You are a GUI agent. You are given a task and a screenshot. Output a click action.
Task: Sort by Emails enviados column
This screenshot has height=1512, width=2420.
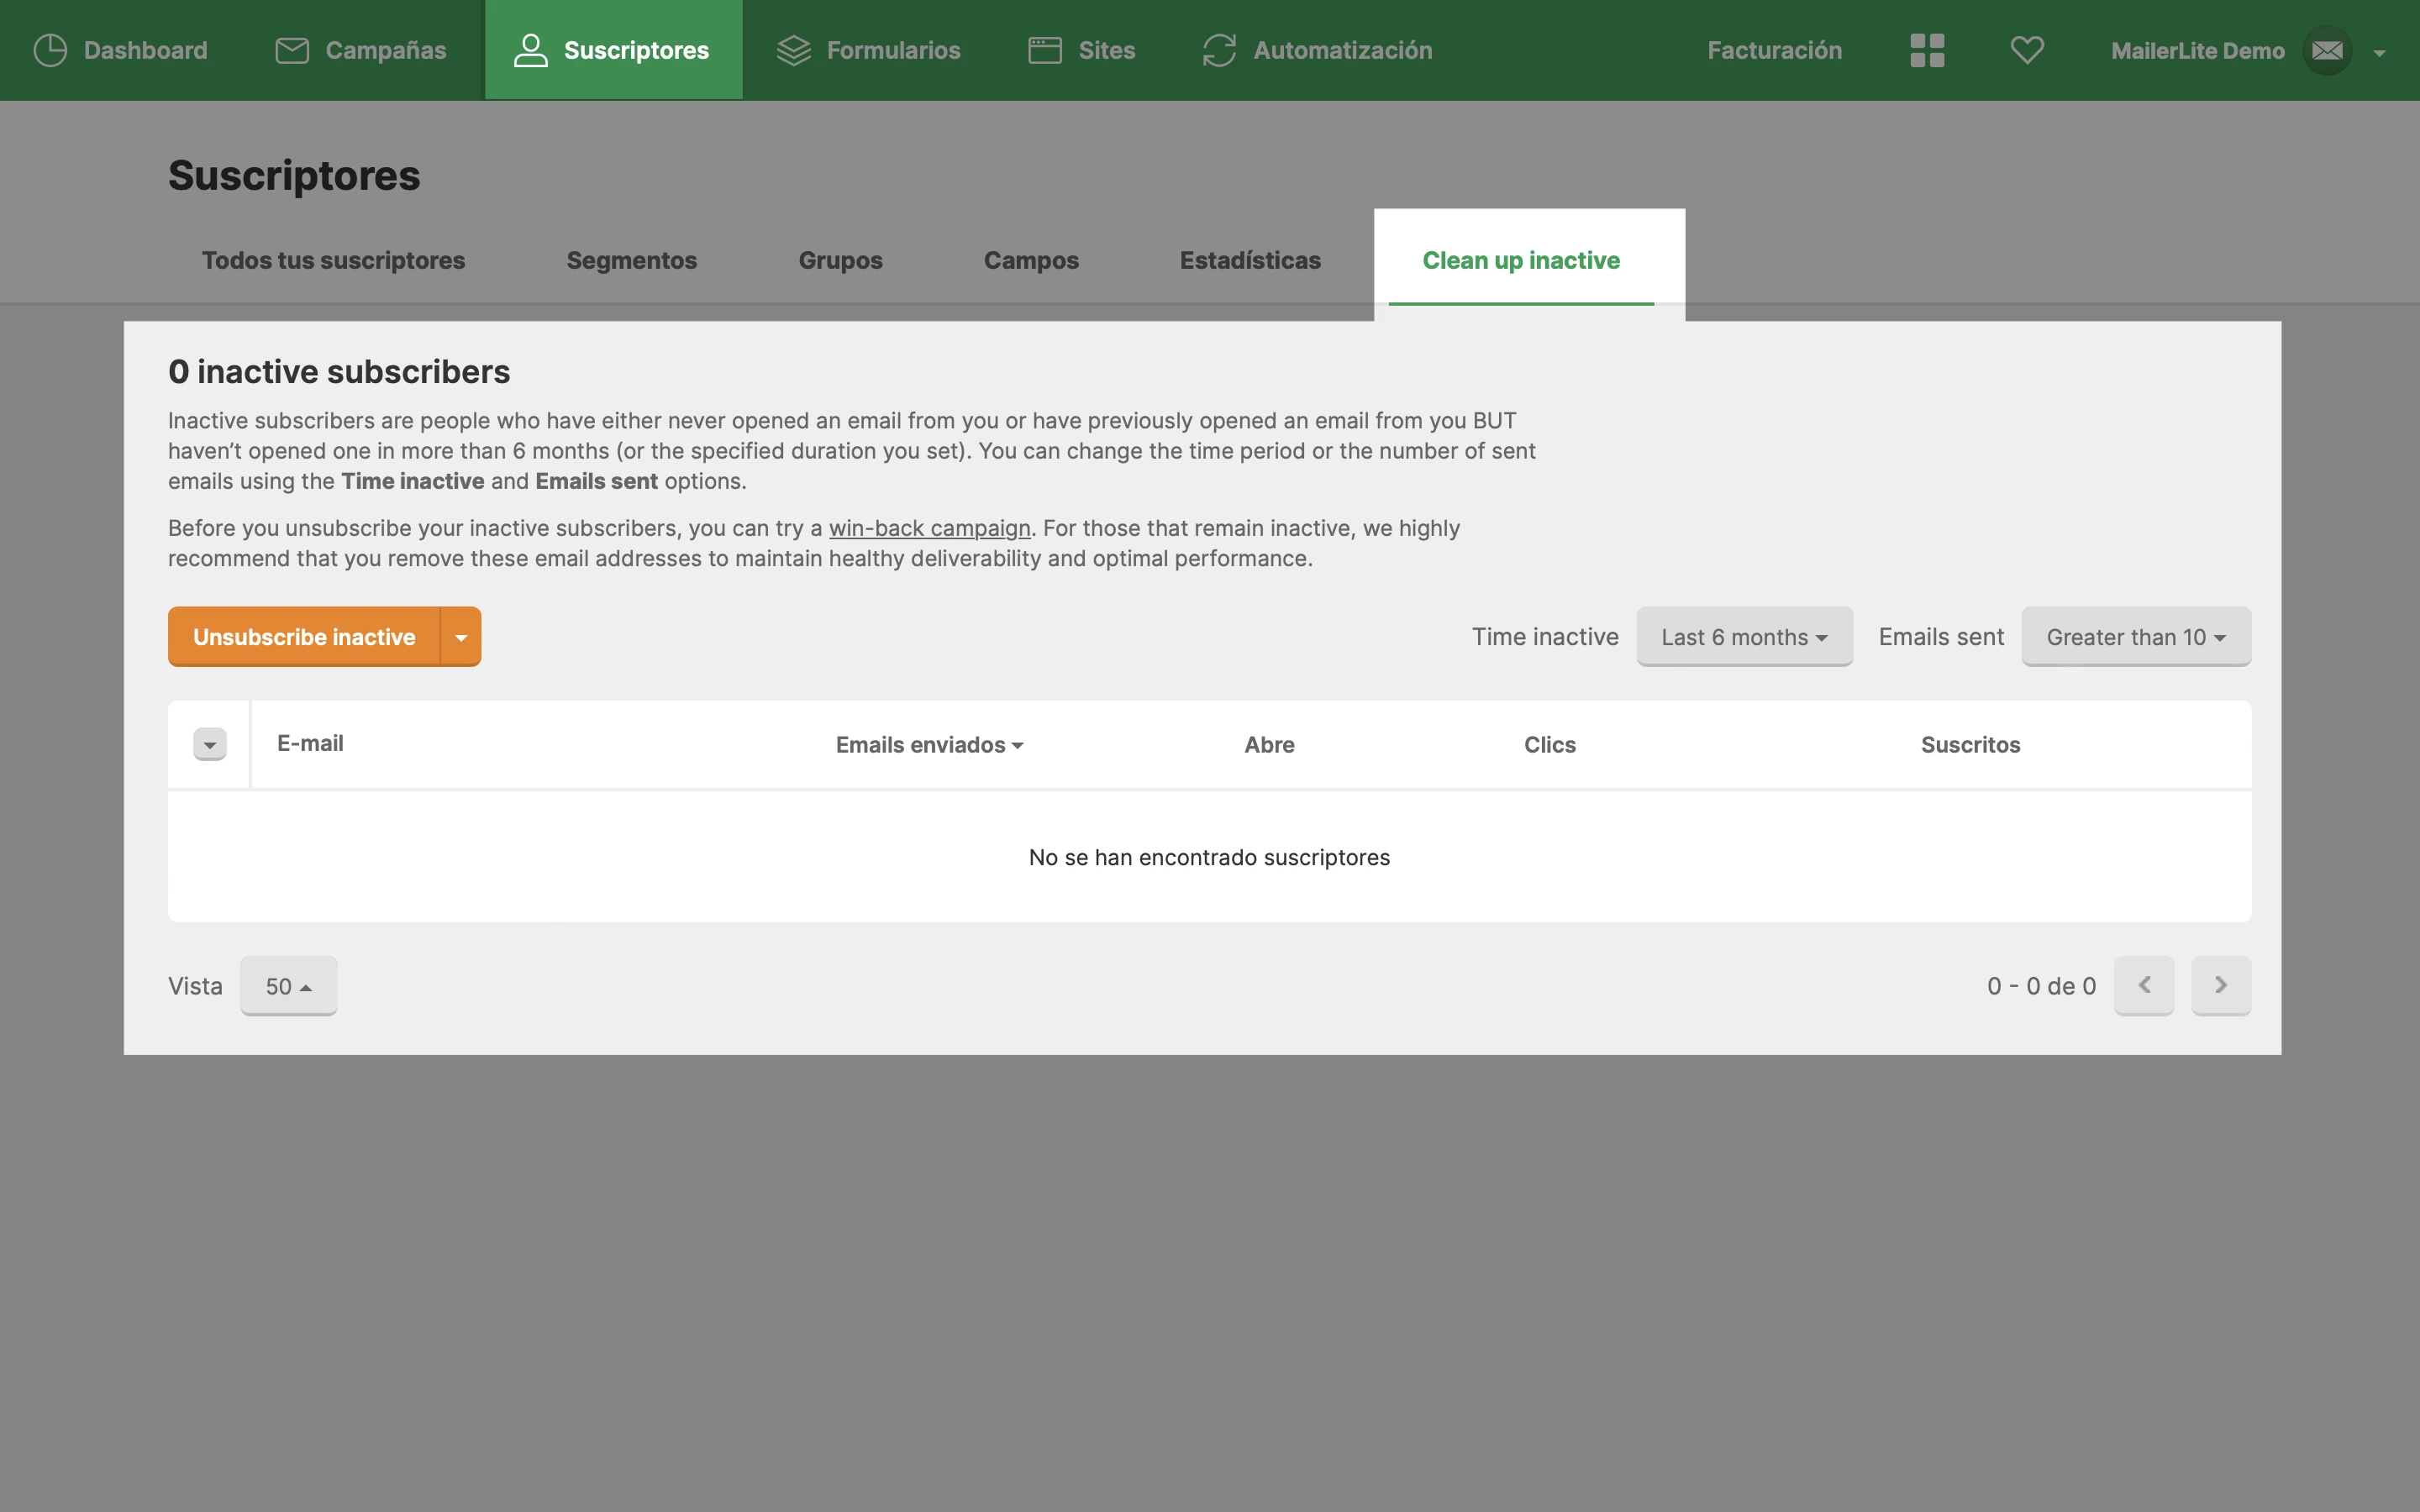(929, 745)
